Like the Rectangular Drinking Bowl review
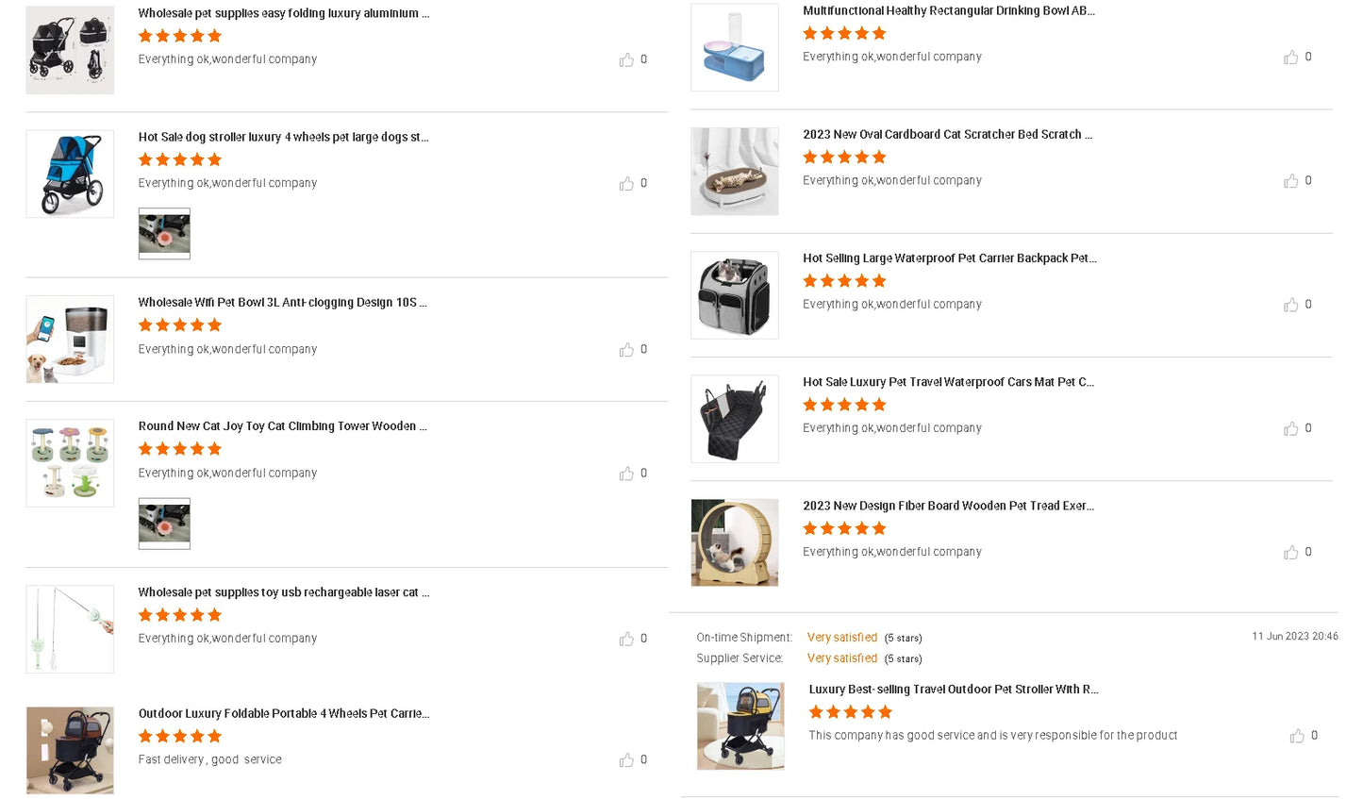The image size is (1363, 799). [1290, 58]
